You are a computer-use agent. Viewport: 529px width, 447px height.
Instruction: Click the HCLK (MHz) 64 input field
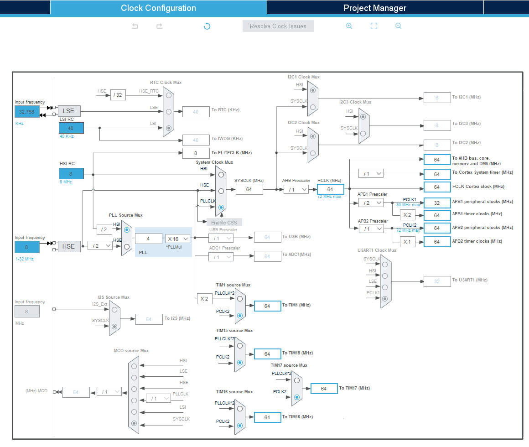pyautogui.click(x=330, y=189)
